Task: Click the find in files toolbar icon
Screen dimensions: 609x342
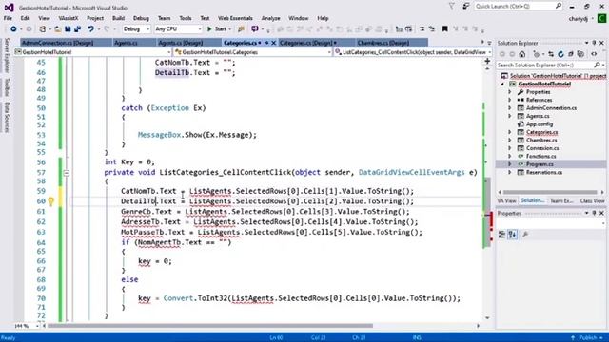Action: [241, 29]
